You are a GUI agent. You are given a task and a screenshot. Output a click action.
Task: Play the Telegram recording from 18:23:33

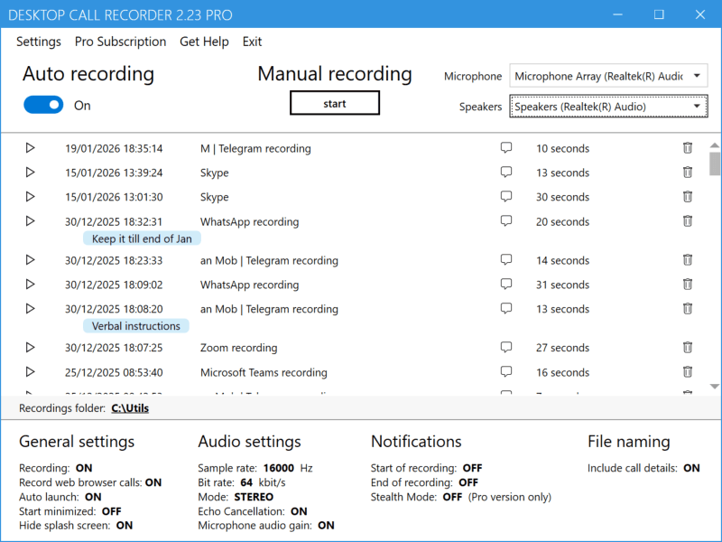tap(30, 260)
